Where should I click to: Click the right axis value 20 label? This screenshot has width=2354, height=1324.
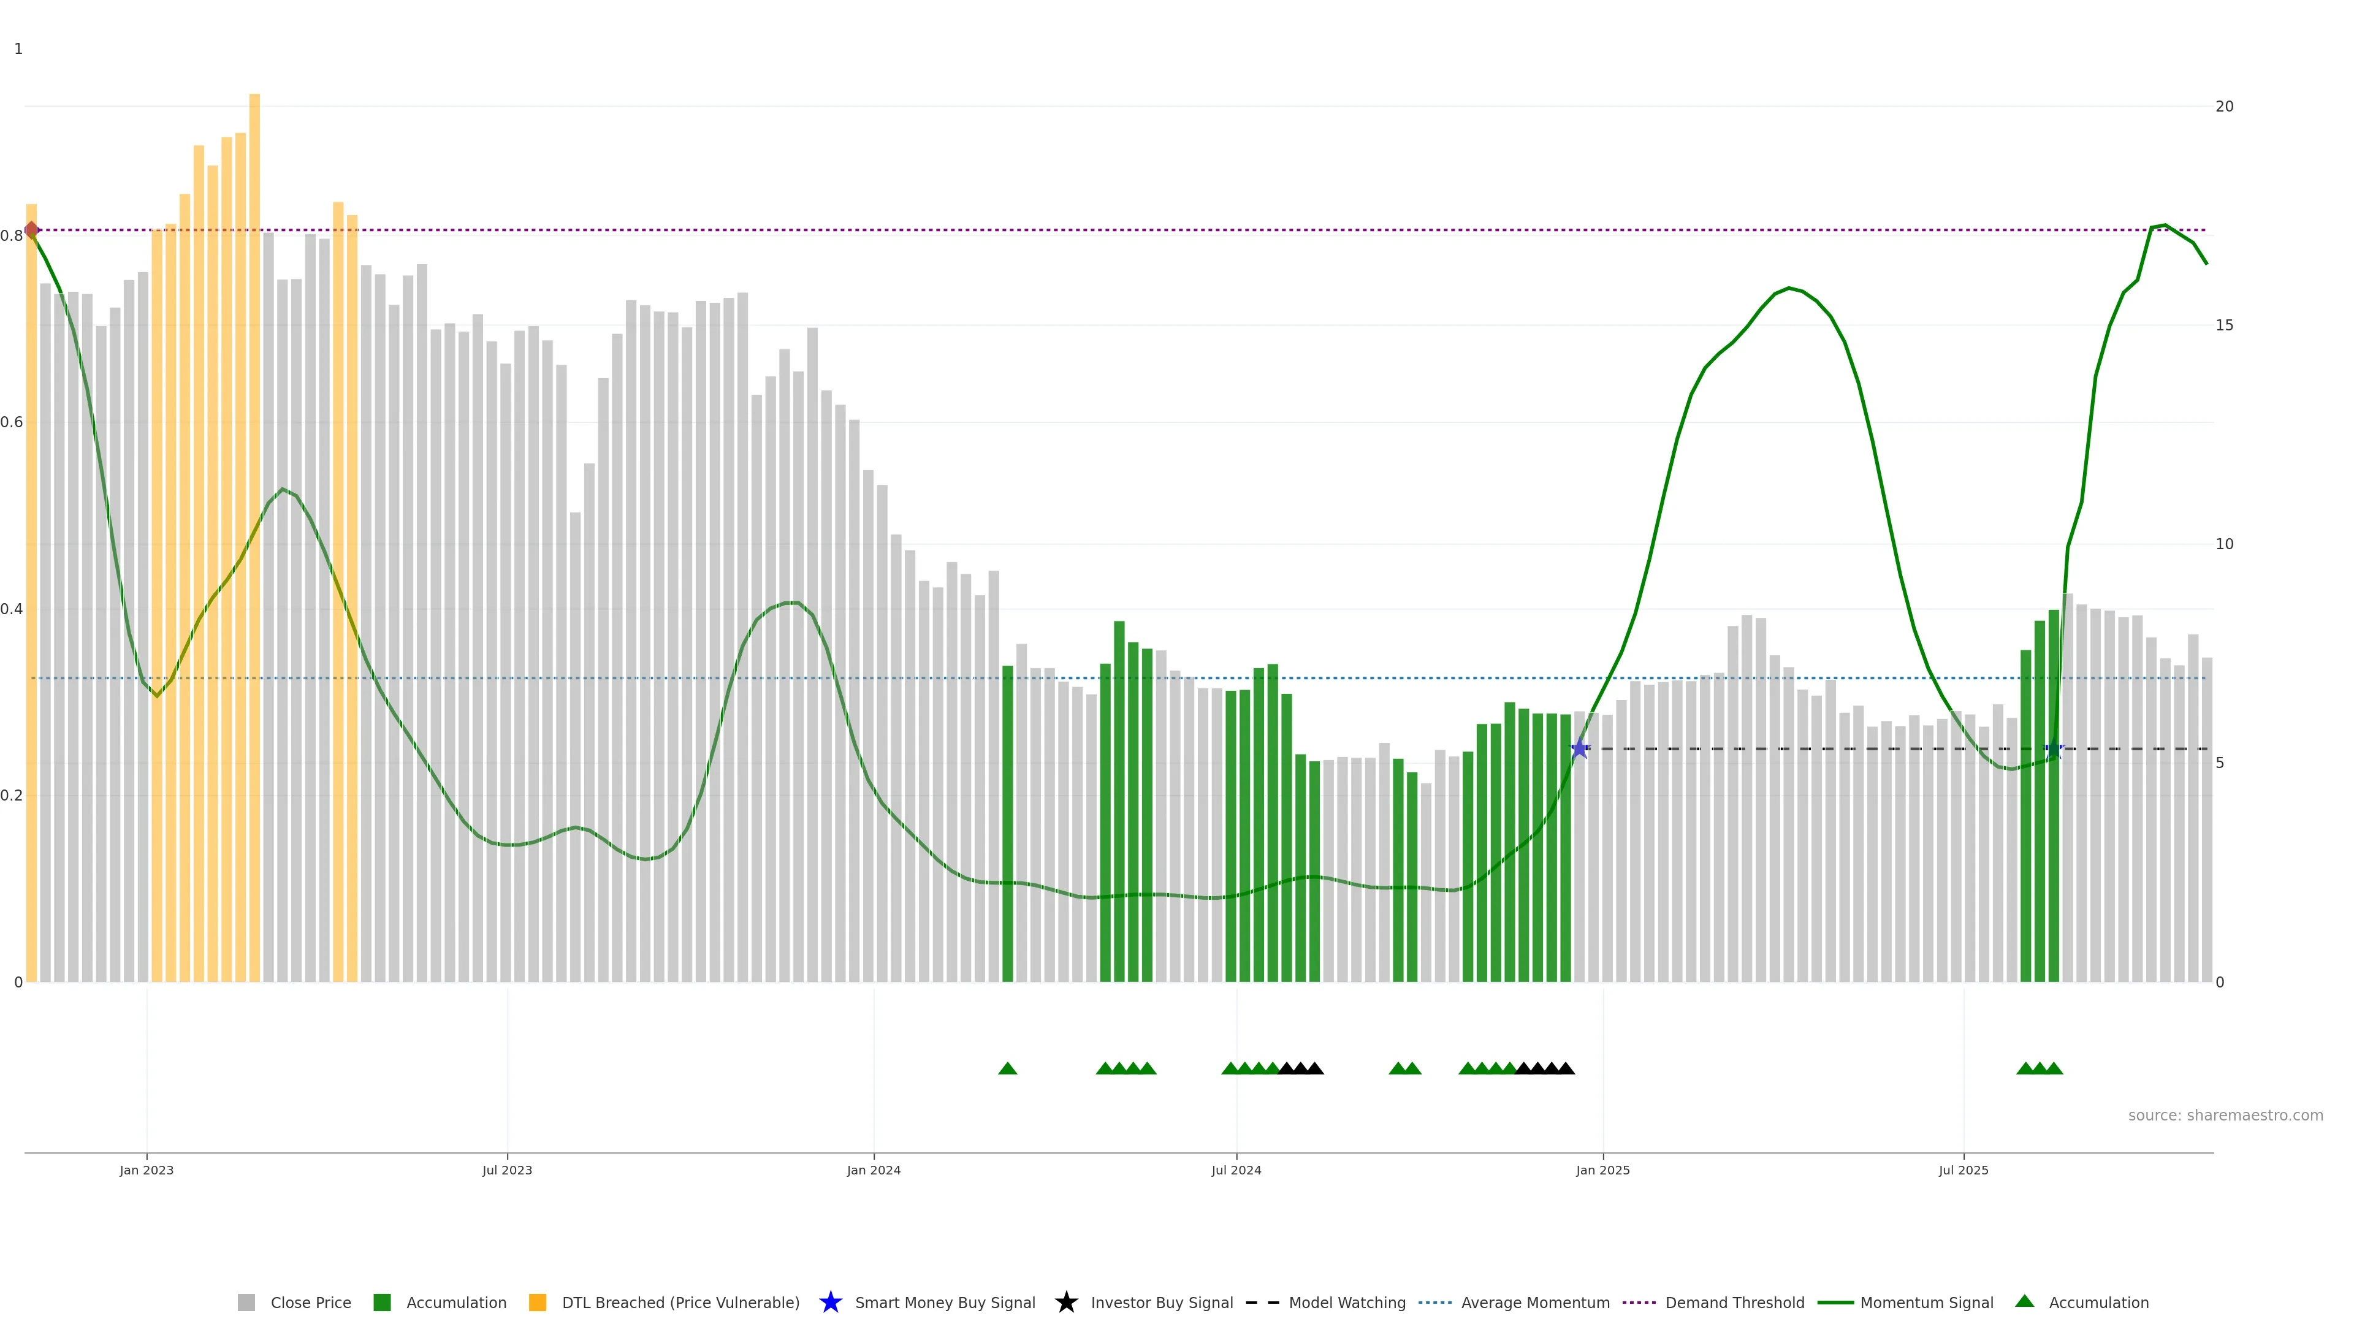(2224, 107)
